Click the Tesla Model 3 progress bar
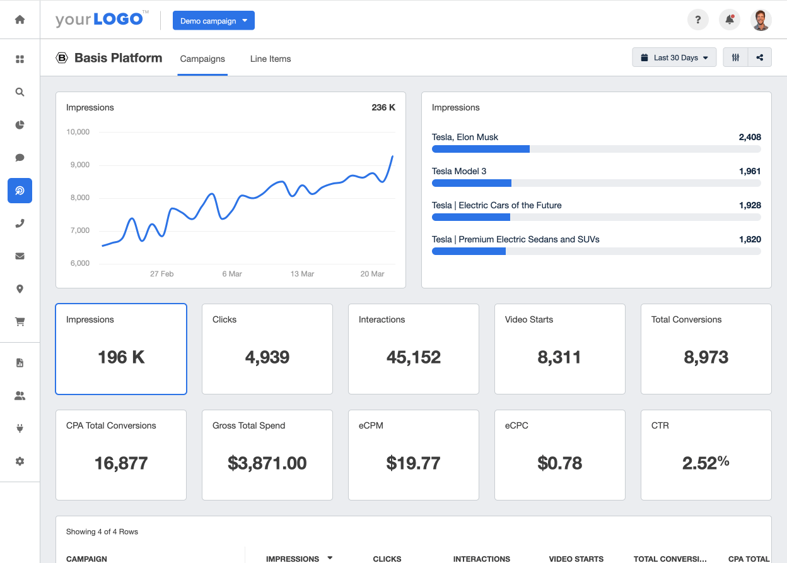 click(597, 183)
